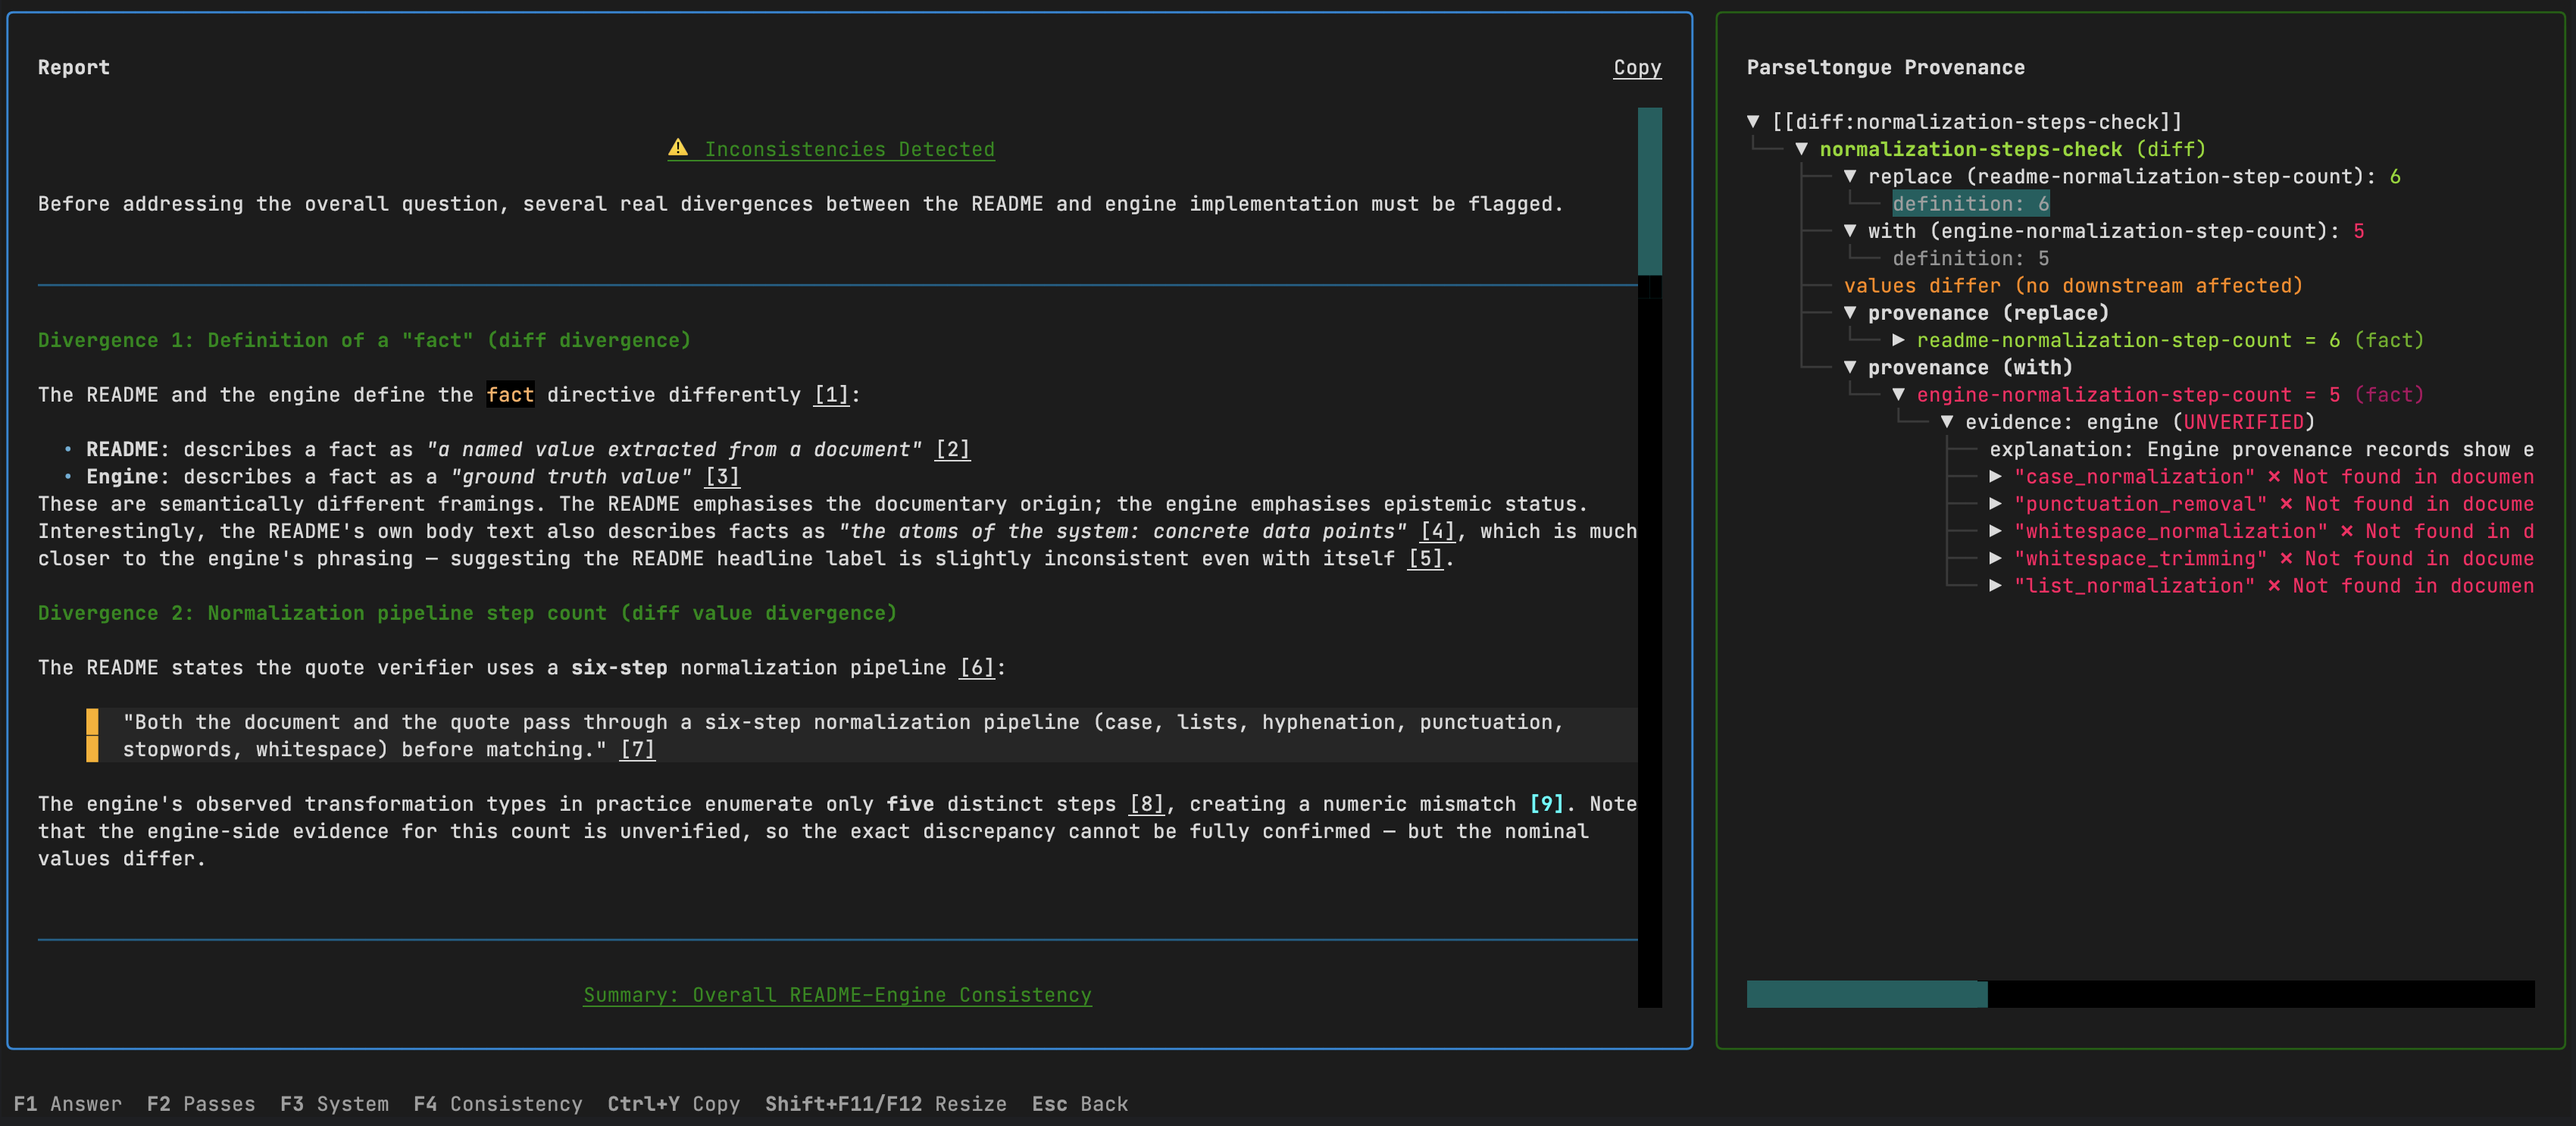The image size is (2576, 1126).
Task: Open the F3 System view
Action: (x=334, y=1104)
